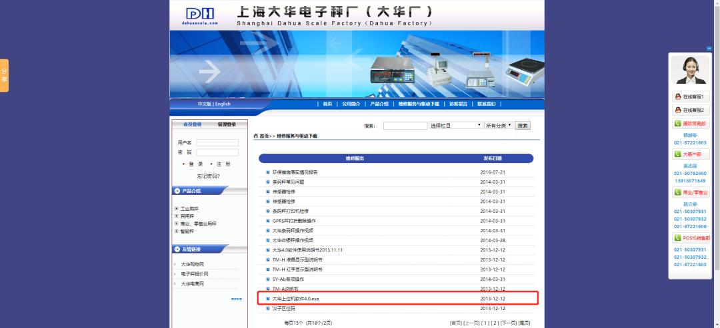Switch to the 会员登录 tab
Viewport: 720px width, 328px height.
tap(193, 124)
